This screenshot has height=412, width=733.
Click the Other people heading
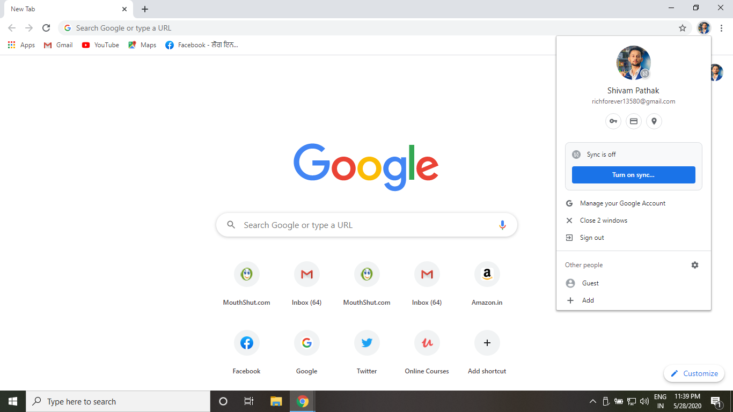tap(584, 265)
